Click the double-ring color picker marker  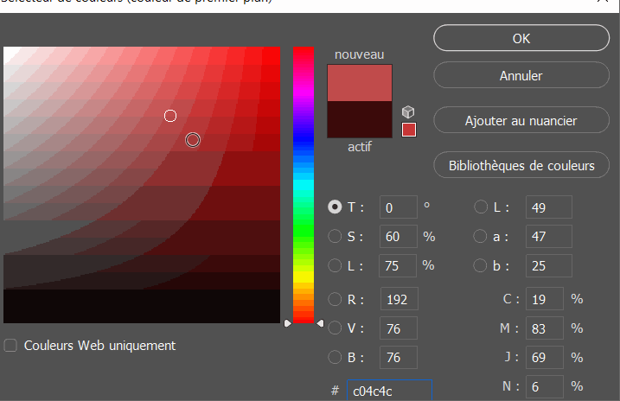click(193, 140)
